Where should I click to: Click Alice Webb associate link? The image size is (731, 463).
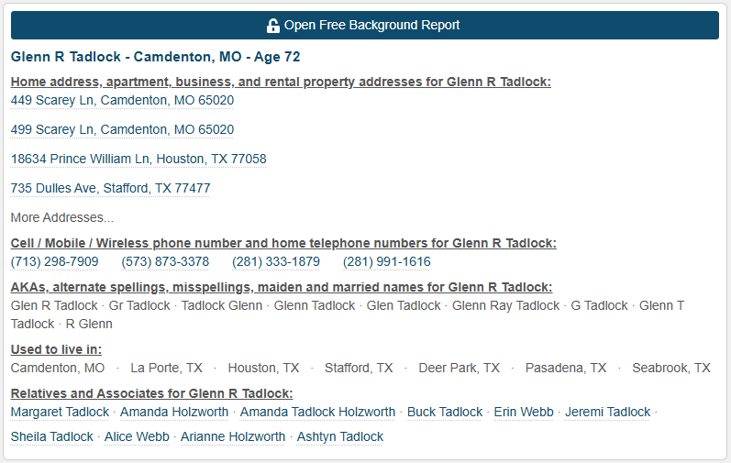coord(137,437)
